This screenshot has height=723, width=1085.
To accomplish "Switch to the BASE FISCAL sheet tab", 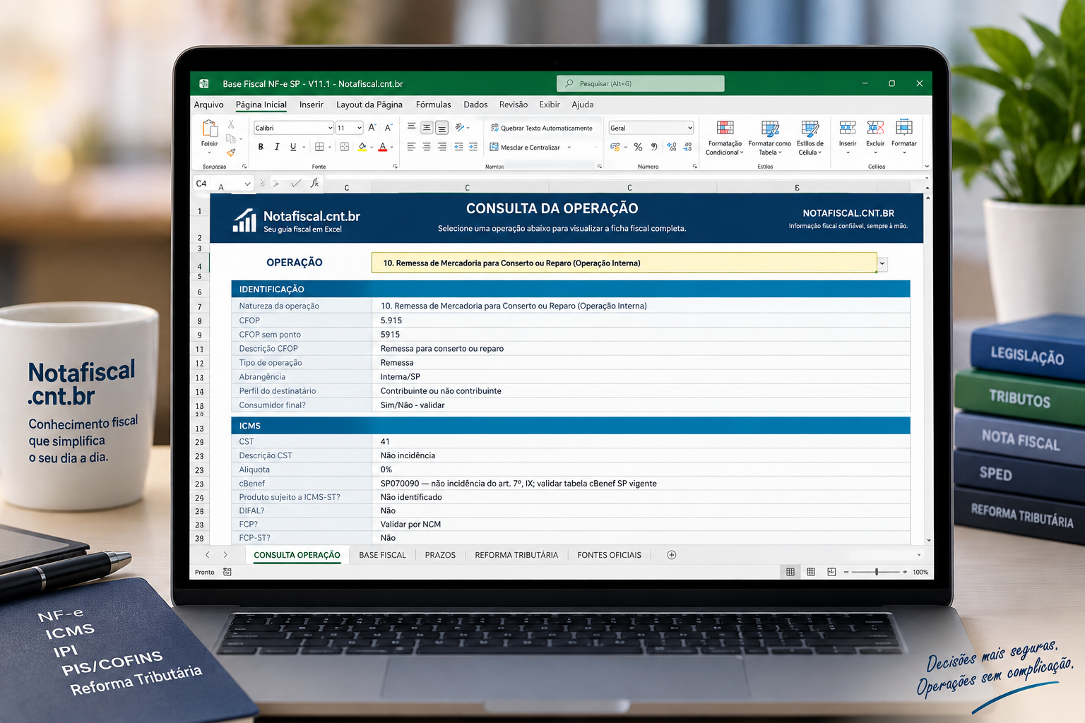I will point(383,555).
